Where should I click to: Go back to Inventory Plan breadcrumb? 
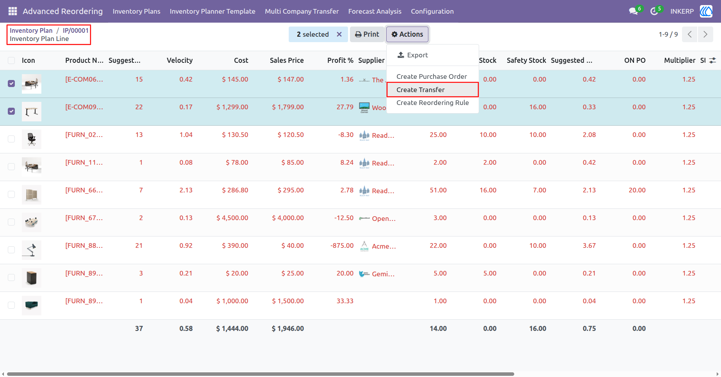point(31,30)
